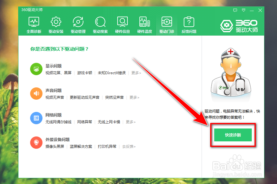Open the 显示问题 heading
277x184 pixels.
point(54,66)
